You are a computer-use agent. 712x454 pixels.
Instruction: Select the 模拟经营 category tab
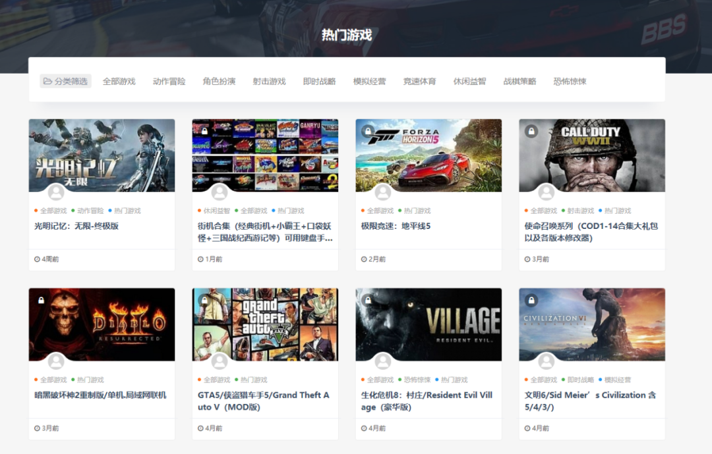click(x=370, y=81)
